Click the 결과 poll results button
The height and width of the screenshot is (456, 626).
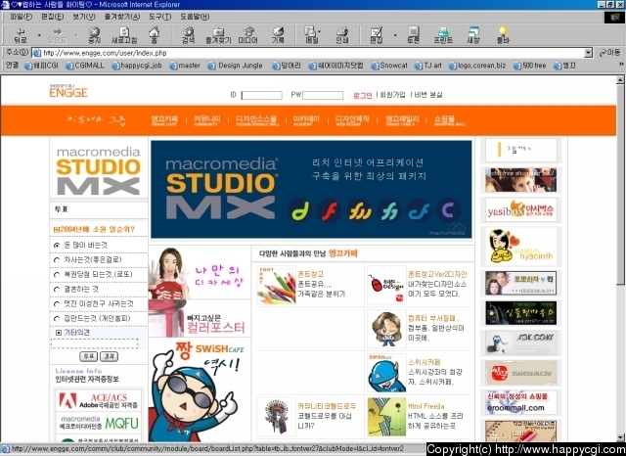click(109, 356)
